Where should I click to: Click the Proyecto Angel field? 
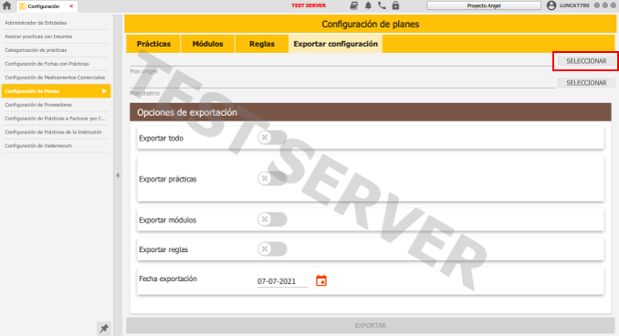(x=484, y=5)
